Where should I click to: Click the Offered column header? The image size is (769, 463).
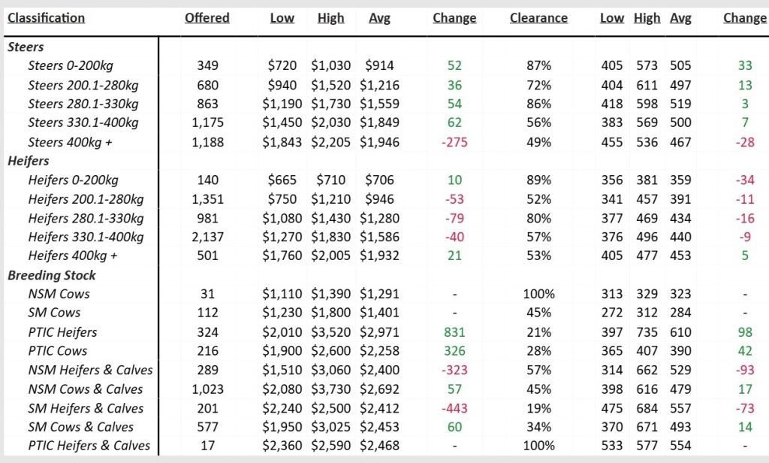click(x=207, y=18)
